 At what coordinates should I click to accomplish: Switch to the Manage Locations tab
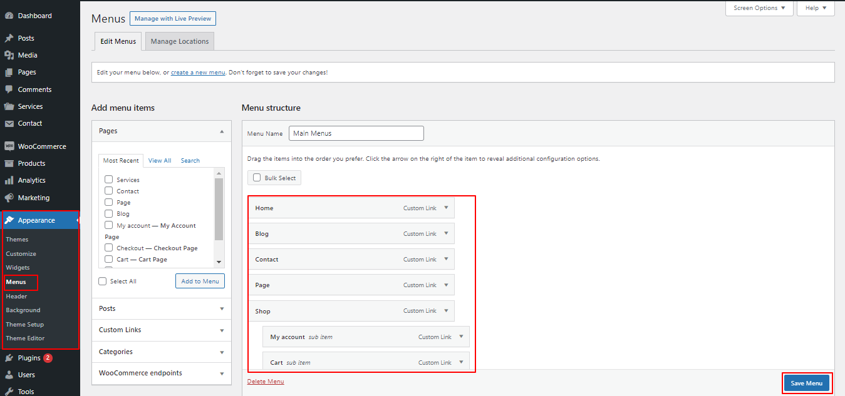pyautogui.click(x=180, y=41)
